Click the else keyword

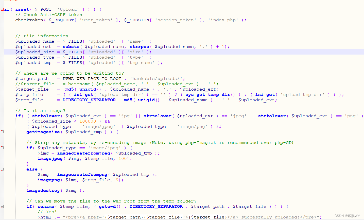click(32, 169)
